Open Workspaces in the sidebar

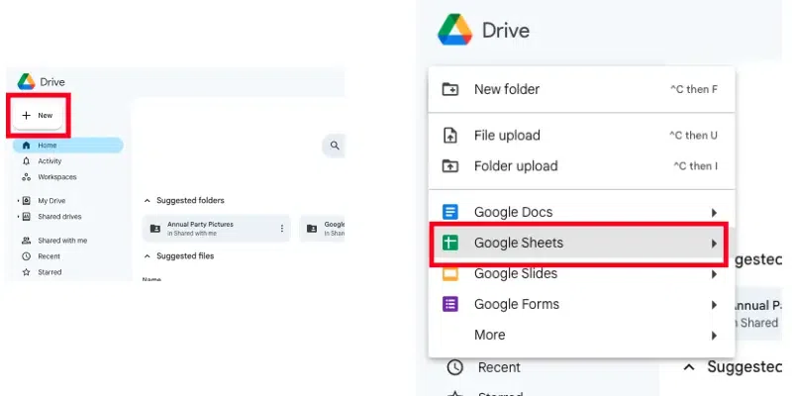click(x=57, y=177)
